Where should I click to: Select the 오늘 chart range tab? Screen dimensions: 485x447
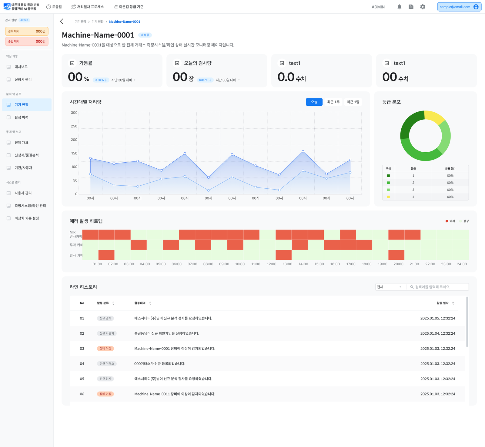(314, 102)
